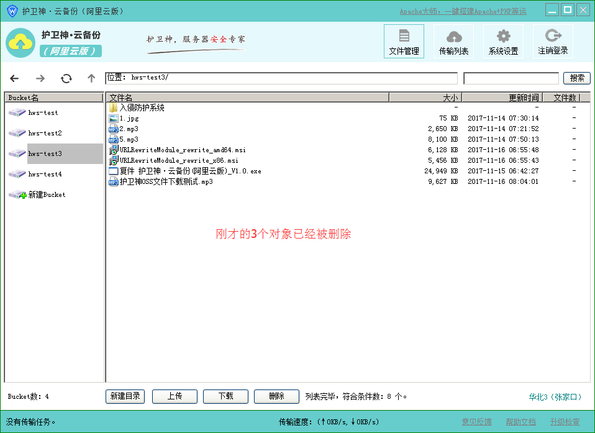Select the 入侵防护系统 folder
Screen dimensions: 595x433
coord(142,107)
